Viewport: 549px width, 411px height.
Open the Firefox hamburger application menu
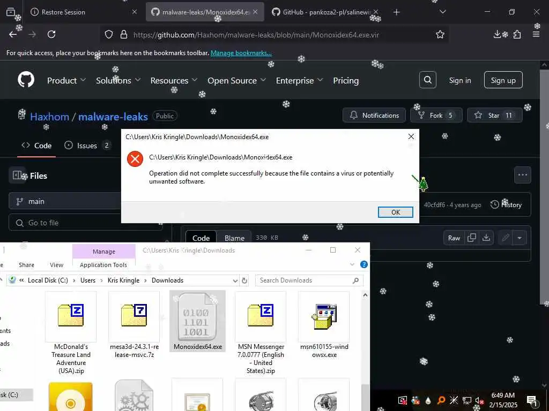point(536,34)
